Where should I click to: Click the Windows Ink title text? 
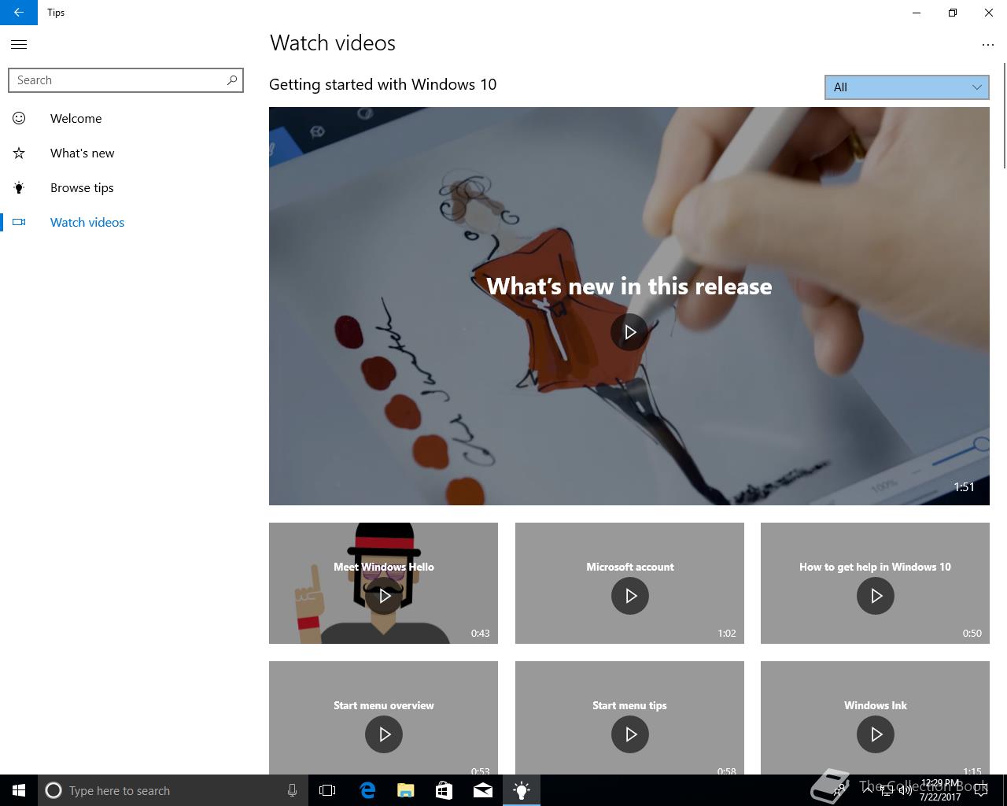(876, 705)
